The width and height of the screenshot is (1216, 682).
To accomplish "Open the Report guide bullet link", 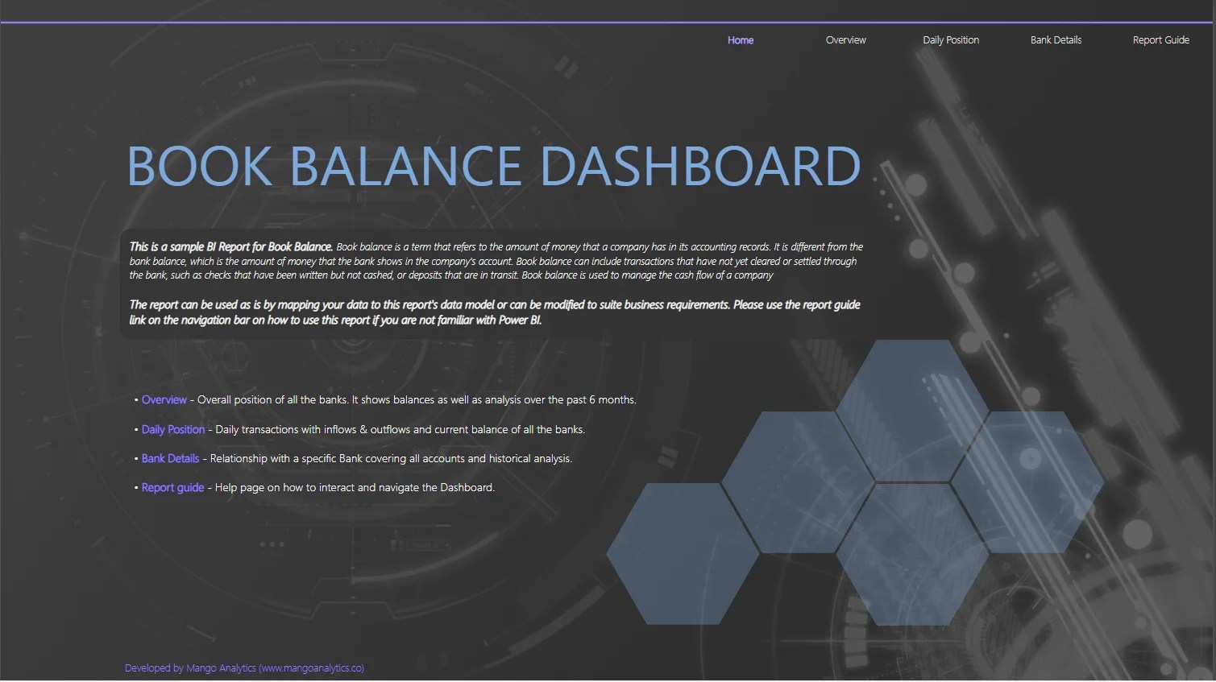I will pyautogui.click(x=172, y=488).
